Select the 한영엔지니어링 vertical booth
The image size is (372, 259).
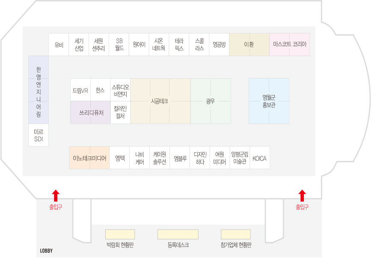(x=39, y=92)
